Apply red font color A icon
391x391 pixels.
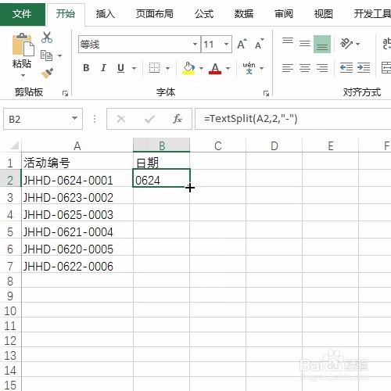pos(215,69)
